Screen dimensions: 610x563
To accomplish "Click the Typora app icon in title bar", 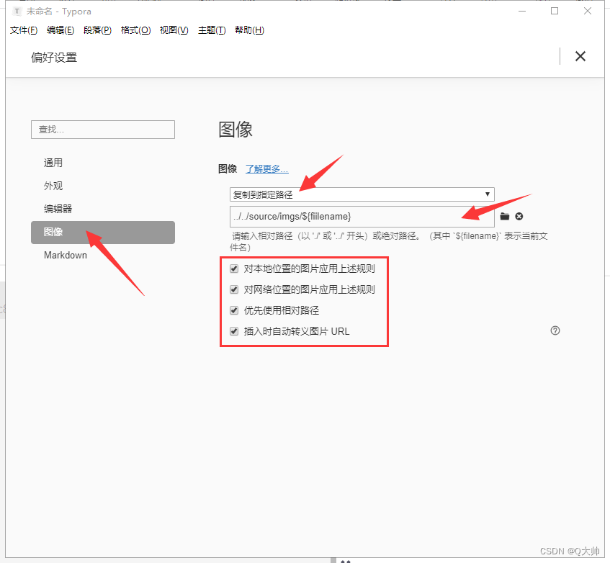I will coord(16,11).
